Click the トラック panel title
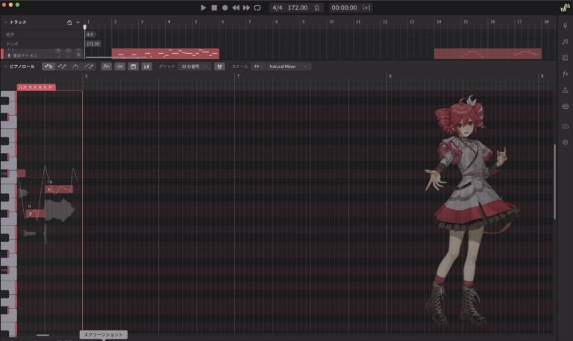Screen dimensions: 573x341 [18, 22]
